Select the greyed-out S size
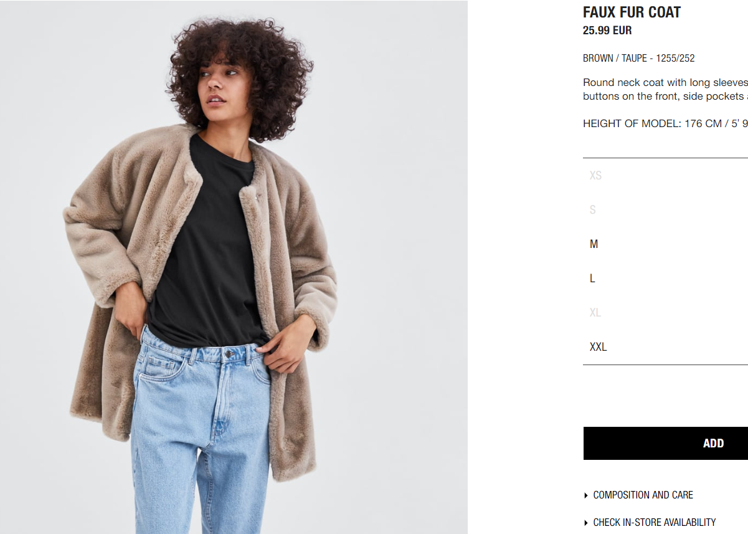 click(665, 210)
